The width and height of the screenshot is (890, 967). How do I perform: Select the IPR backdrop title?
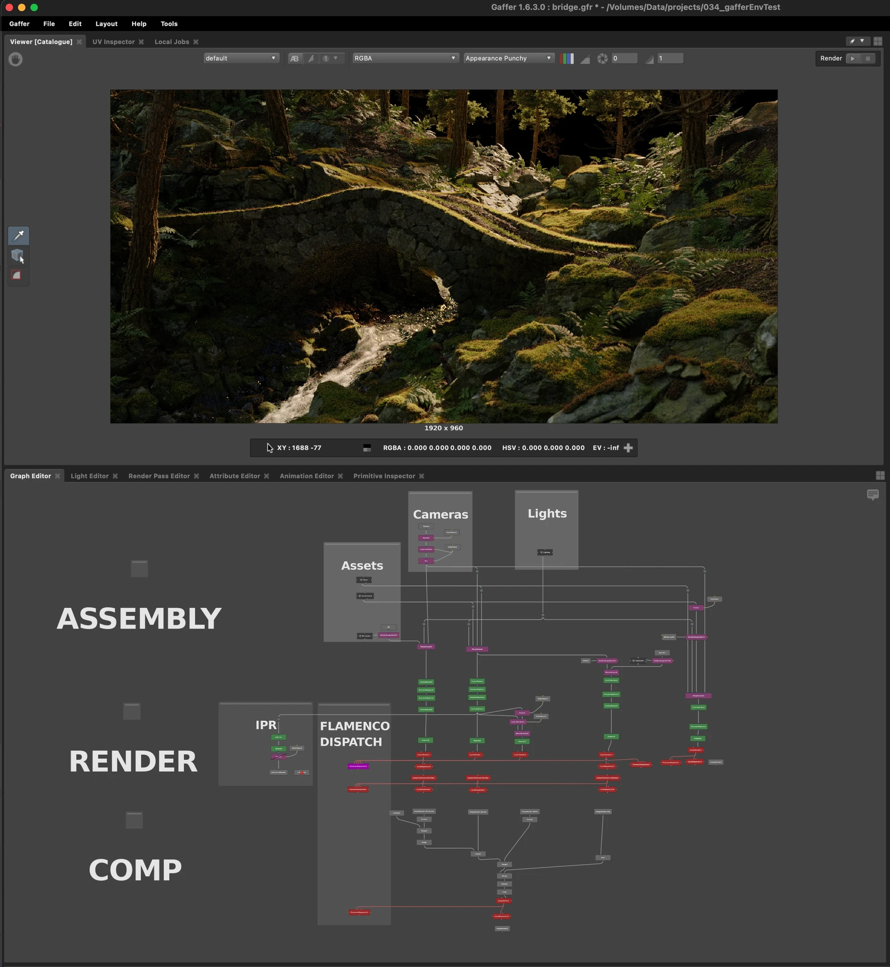(266, 725)
